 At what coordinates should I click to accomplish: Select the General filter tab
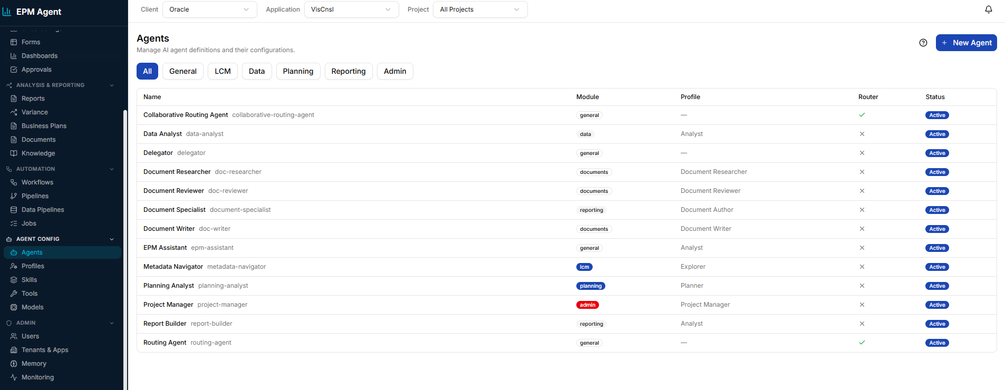(183, 71)
